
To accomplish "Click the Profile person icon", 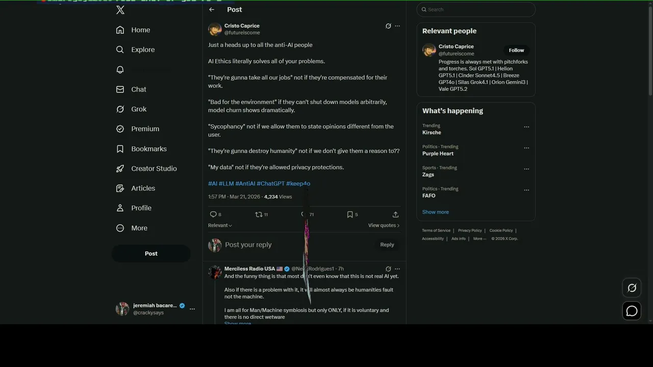I will pyautogui.click(x=120, y=208).
